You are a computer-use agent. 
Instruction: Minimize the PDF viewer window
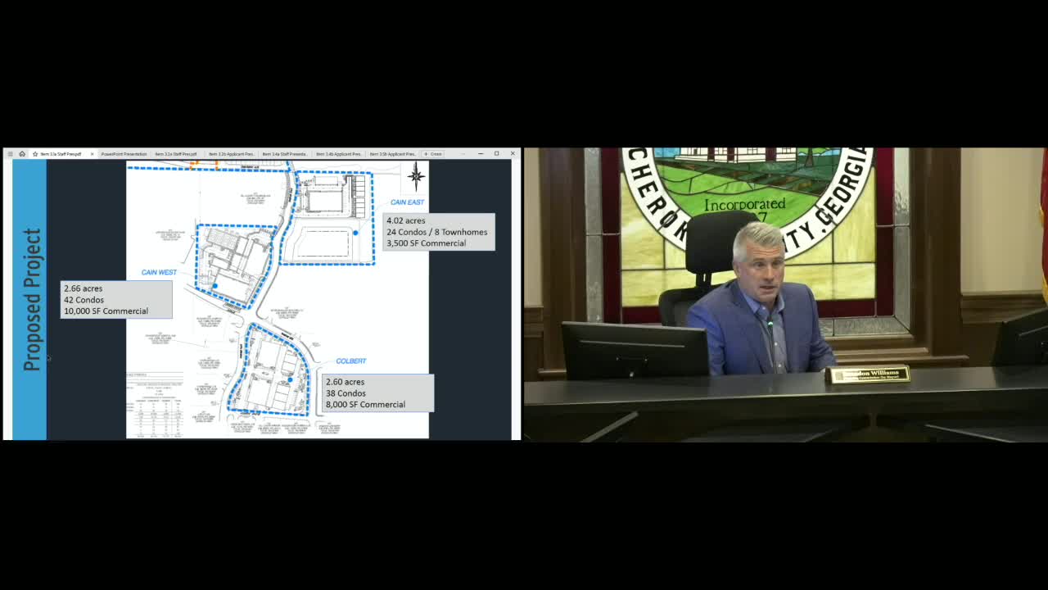(480, 153)
